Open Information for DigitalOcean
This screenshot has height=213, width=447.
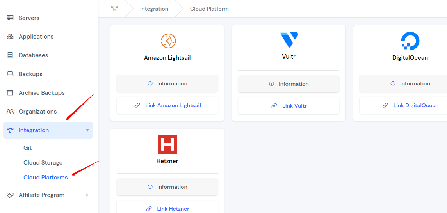[403, 83]
